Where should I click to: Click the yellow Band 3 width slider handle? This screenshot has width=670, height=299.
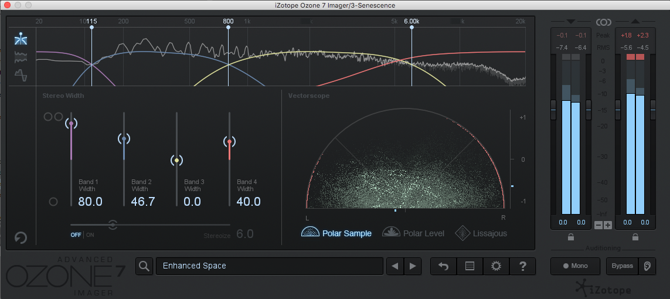click(x=176, y=160)
